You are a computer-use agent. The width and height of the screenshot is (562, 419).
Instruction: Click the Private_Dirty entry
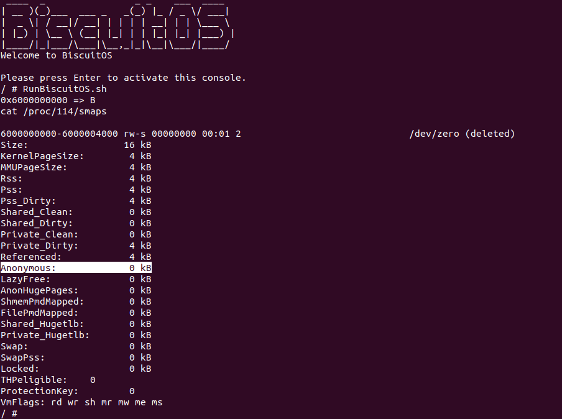point(76,246)
